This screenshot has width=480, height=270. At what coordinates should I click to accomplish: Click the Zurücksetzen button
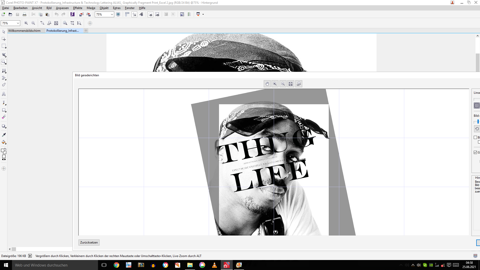[x=89, y=242]
